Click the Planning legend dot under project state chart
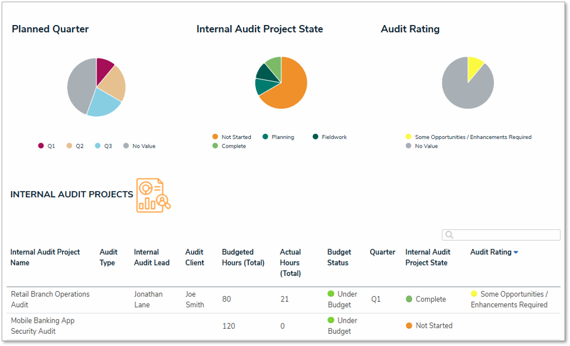Image resolution: width=570 pixels, height=346 pixels. (x=265, y=137)
